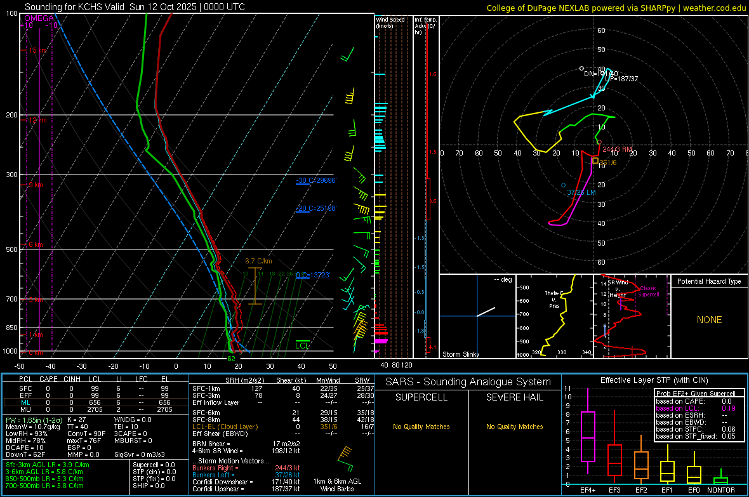Click the Bunkers Right = label

coord(215,468)
